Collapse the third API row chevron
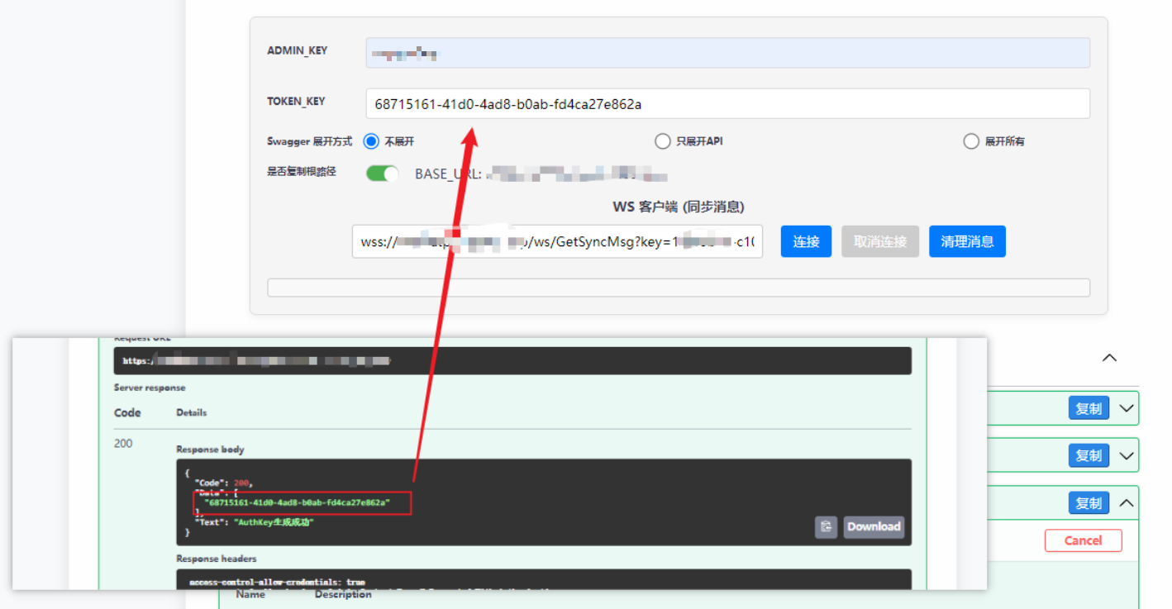1172x609 pixels. coord(1126,502)
